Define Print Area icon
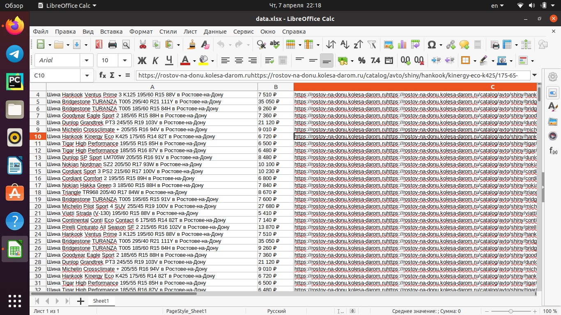 495,45
